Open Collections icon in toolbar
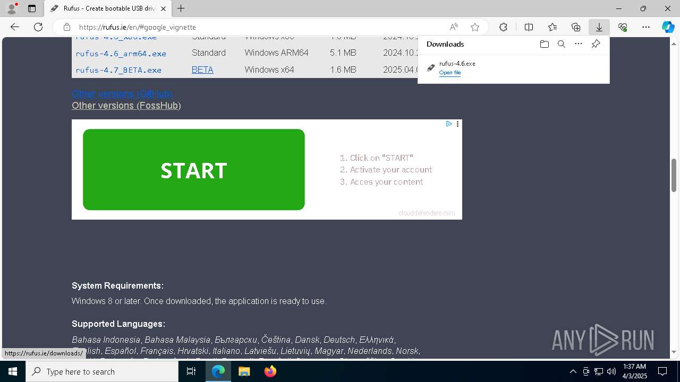This screenshot has height=382, width=680. click(x=576, y=27)
